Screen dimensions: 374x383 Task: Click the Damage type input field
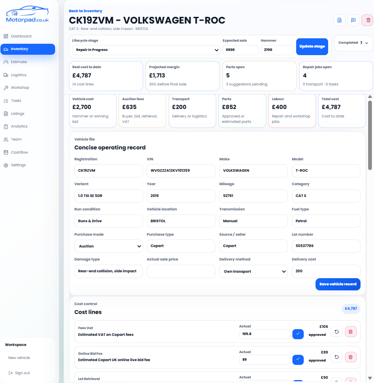pos(109,271)
